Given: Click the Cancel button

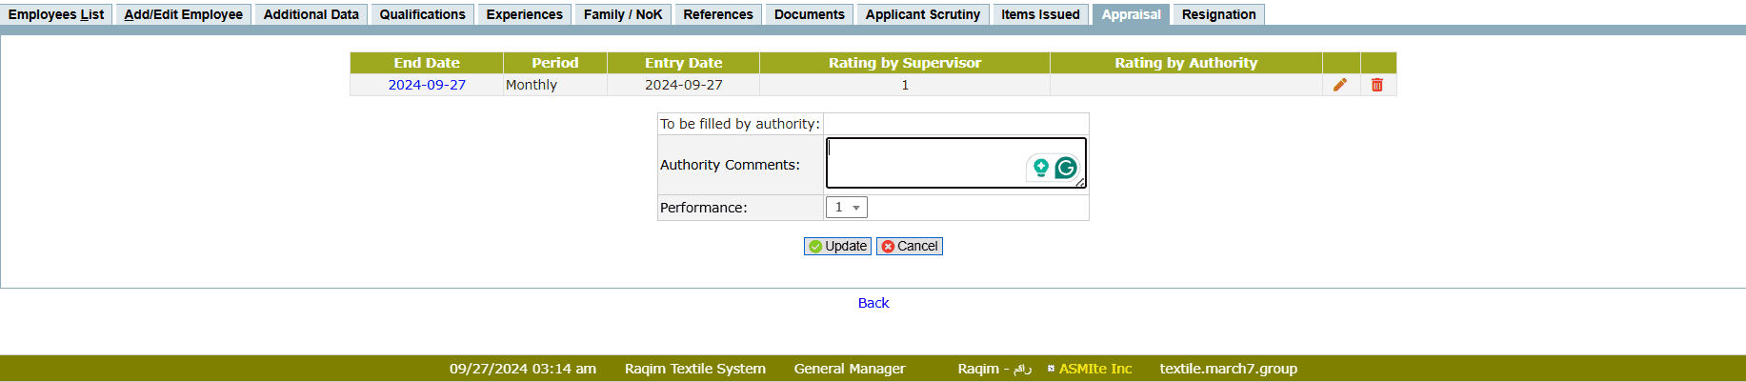Looking at the screenshot, I should click(909, 246).
